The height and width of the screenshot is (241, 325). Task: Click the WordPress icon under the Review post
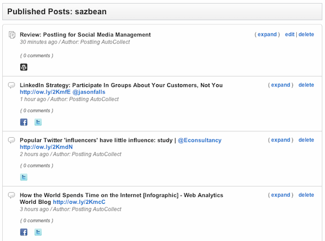(24, 68)
